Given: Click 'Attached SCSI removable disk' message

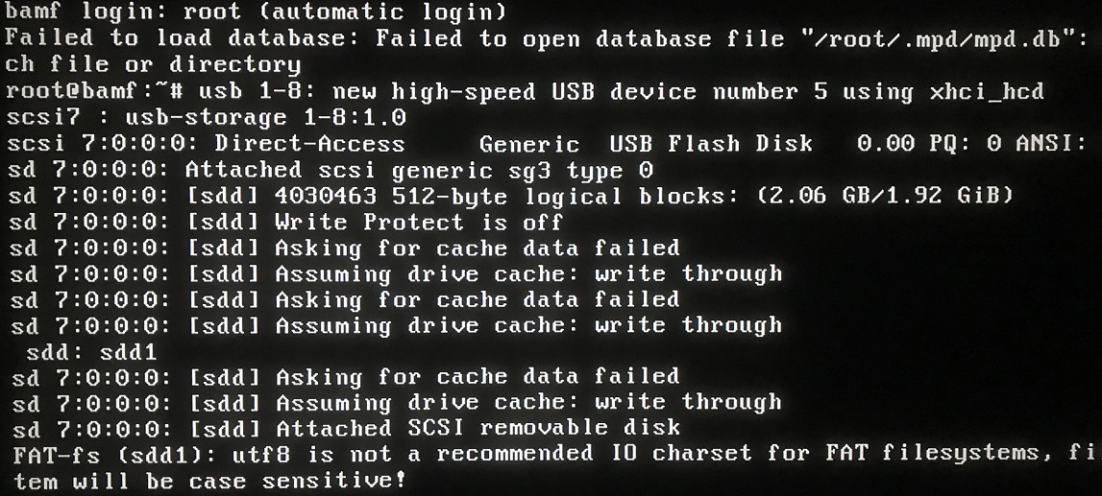Looking at the screenshot, I should tap(478, 427).
